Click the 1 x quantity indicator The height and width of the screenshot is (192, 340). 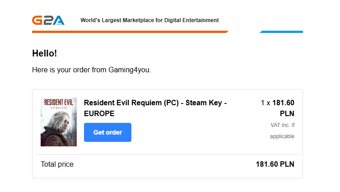[265, 103]
